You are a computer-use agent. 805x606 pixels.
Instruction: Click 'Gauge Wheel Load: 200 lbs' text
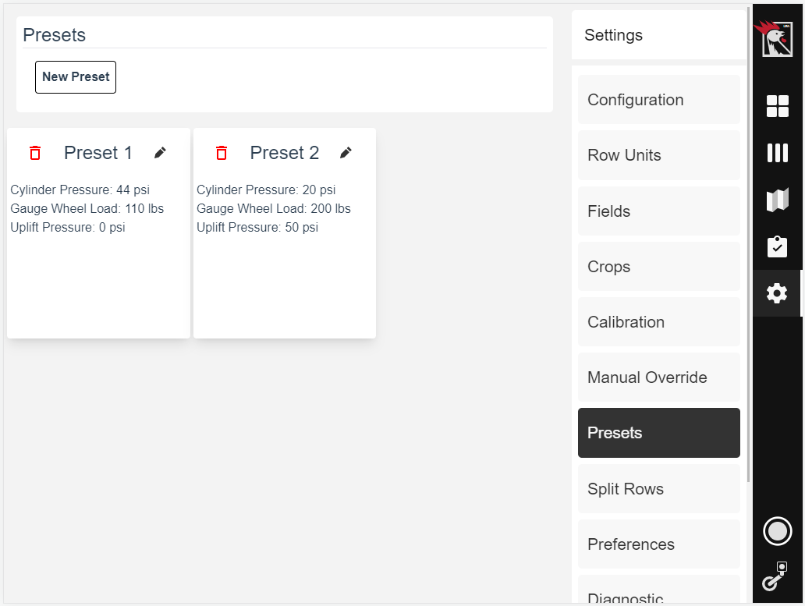(x=274, y=209)
